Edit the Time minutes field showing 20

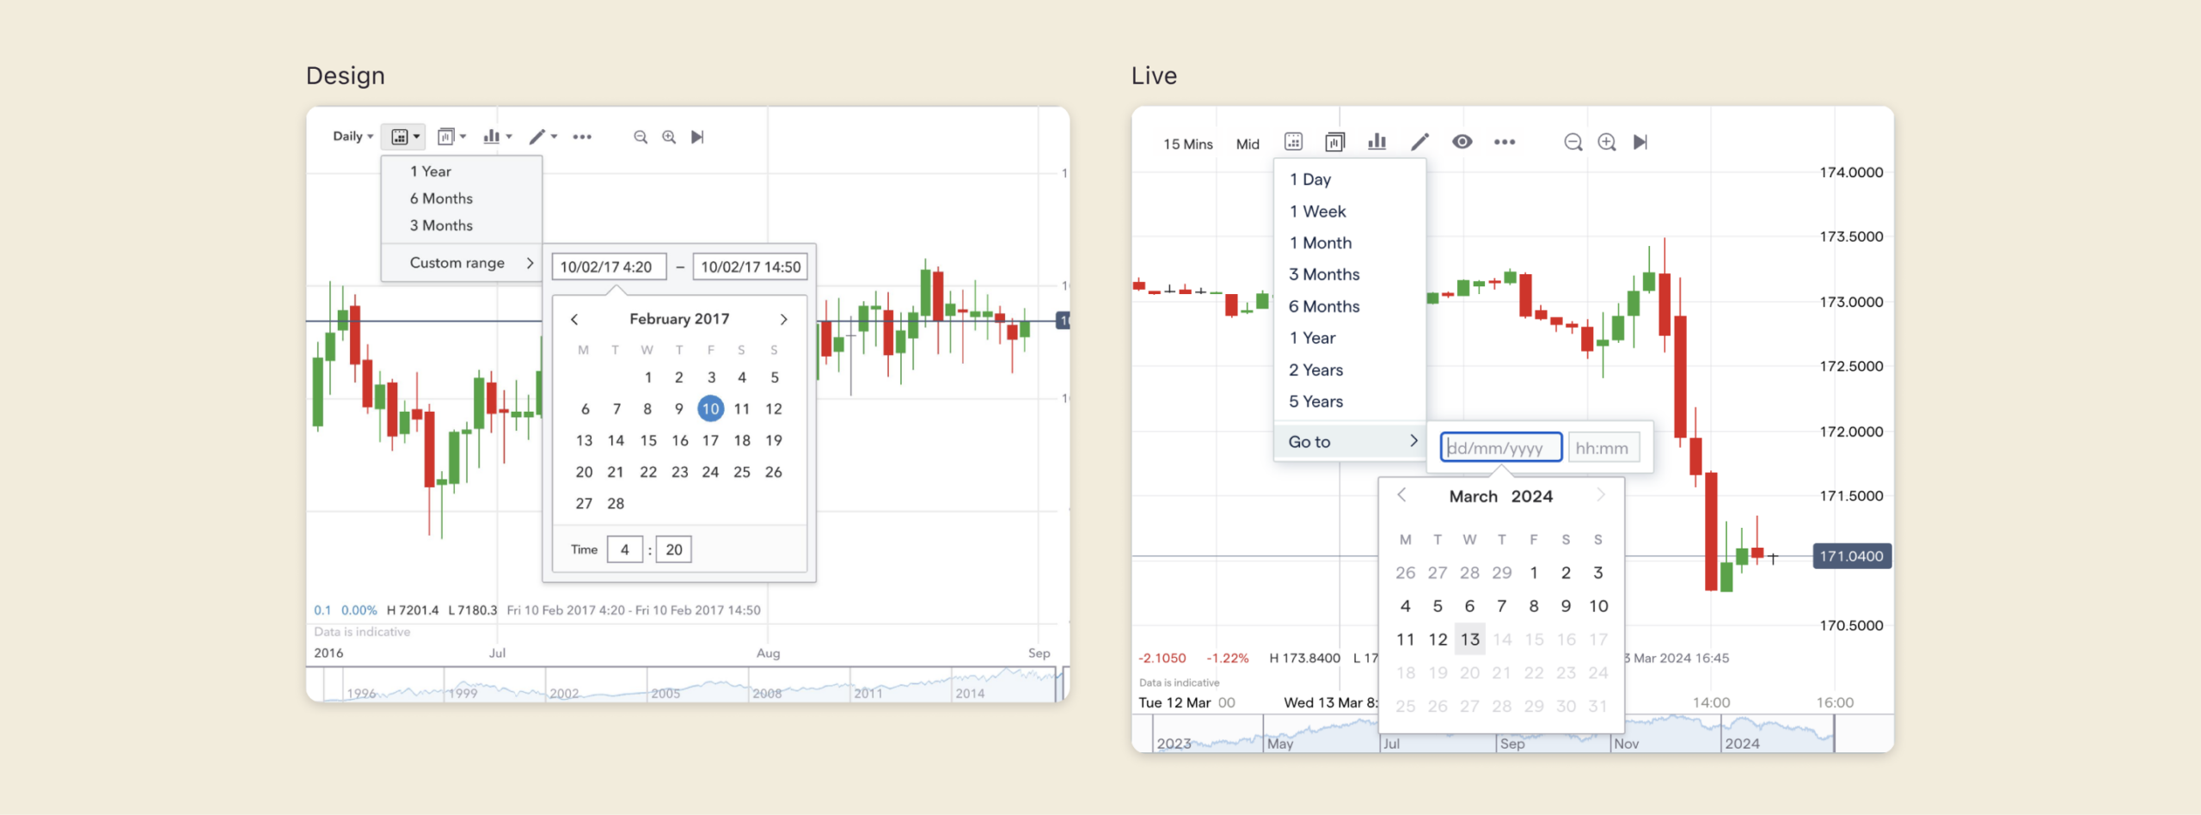(x=673, y=549)
